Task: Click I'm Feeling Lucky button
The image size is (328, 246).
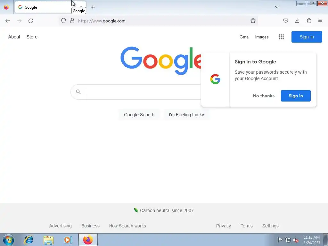Action: [x=186, y=115]
